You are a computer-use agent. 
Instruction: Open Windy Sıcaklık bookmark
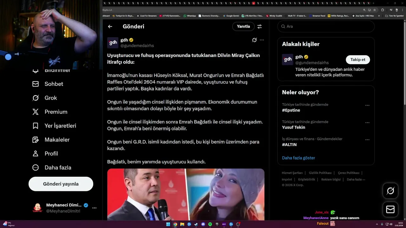tap(274, 16)
